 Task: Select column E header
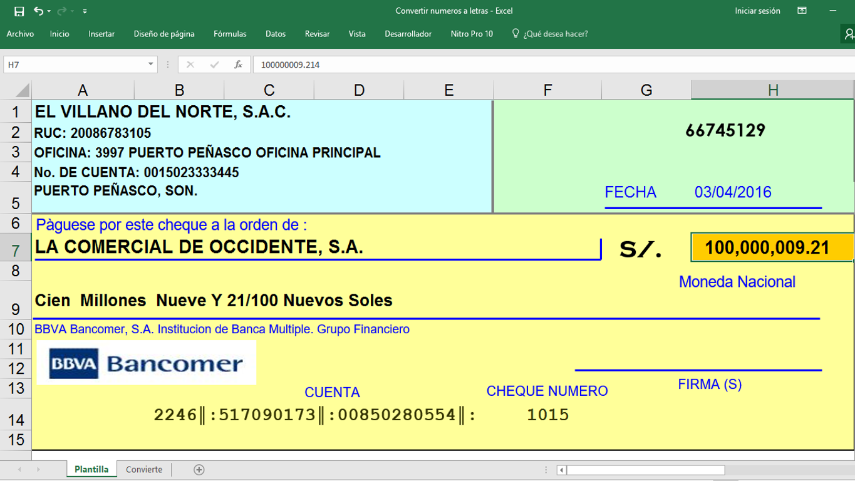tap(449, 90)
